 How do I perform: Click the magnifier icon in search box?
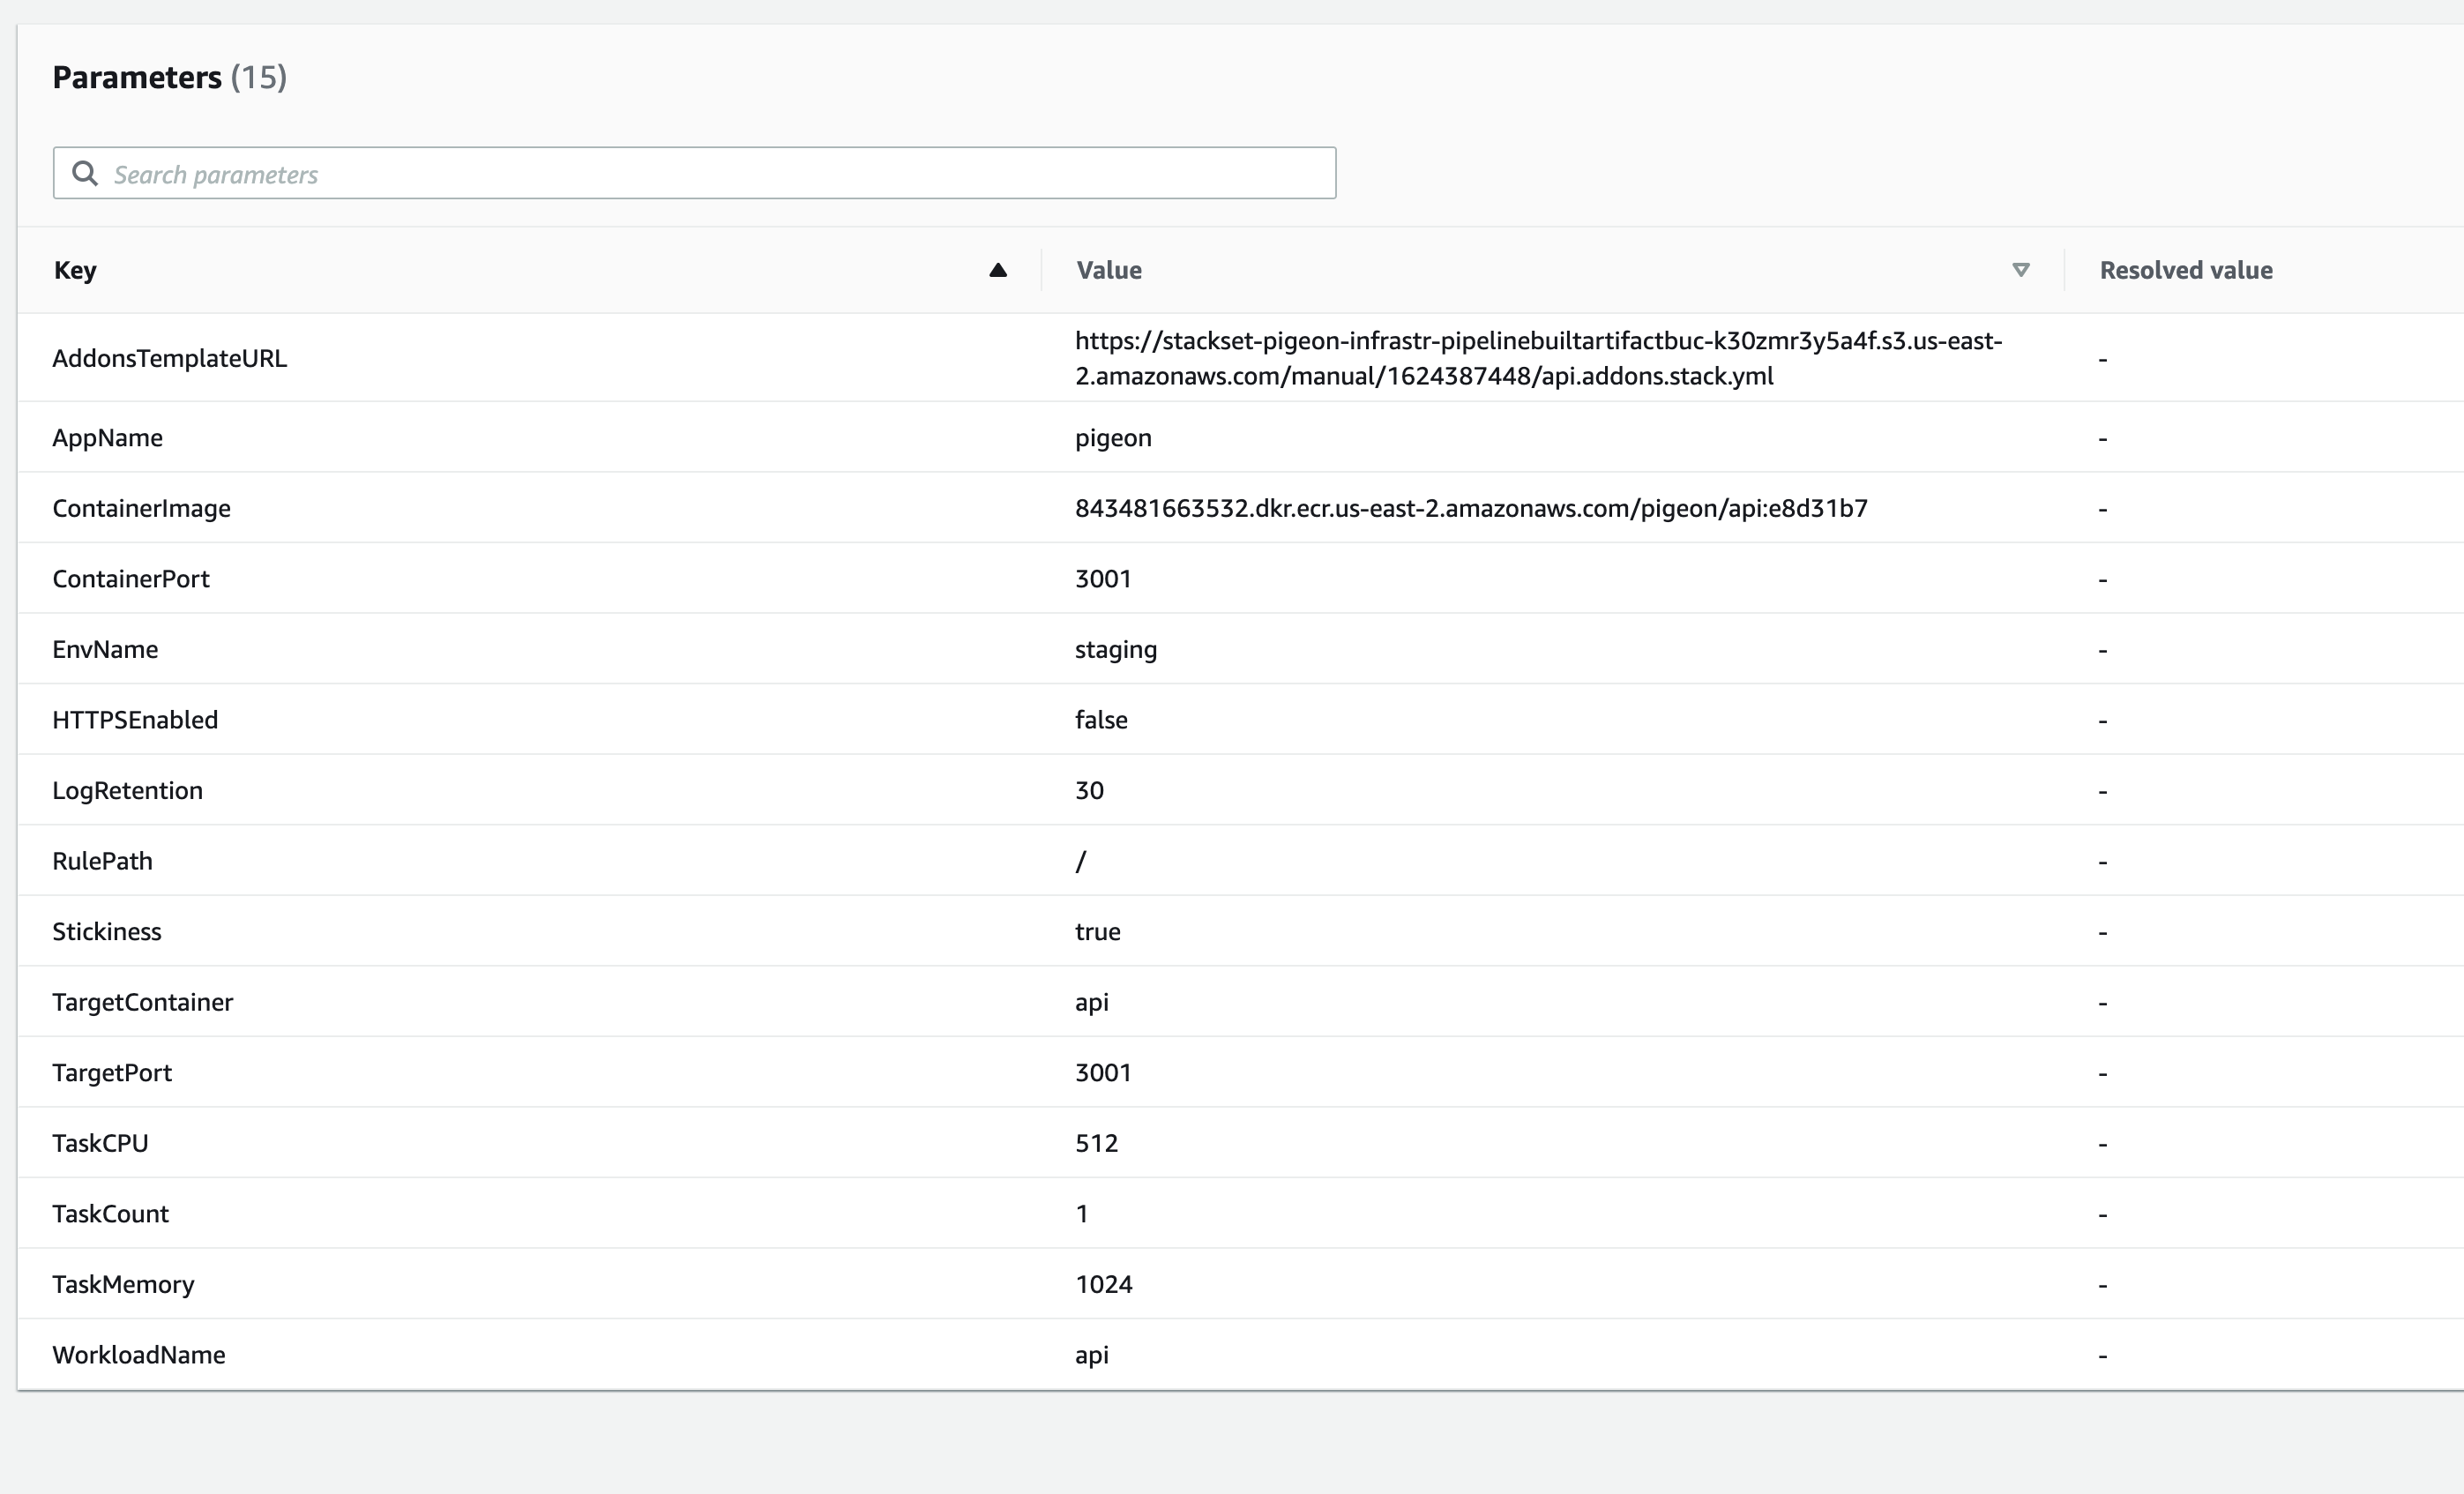(85, 173)
